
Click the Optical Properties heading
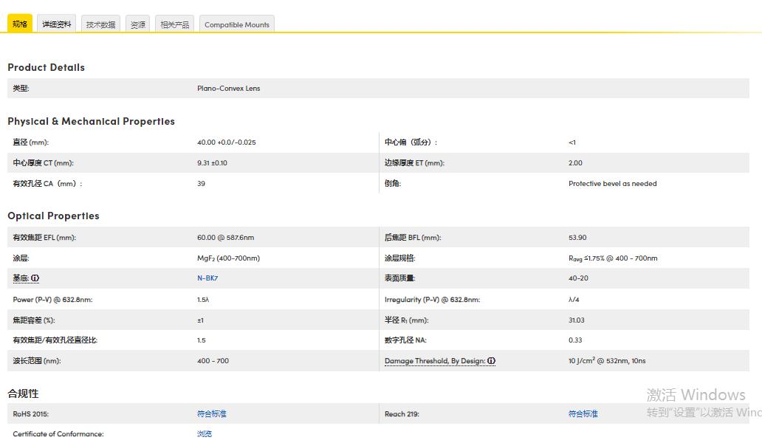click(52, 216)
